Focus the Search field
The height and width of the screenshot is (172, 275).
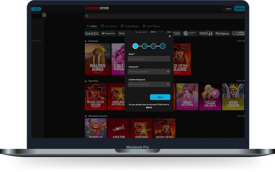(164, 16)
